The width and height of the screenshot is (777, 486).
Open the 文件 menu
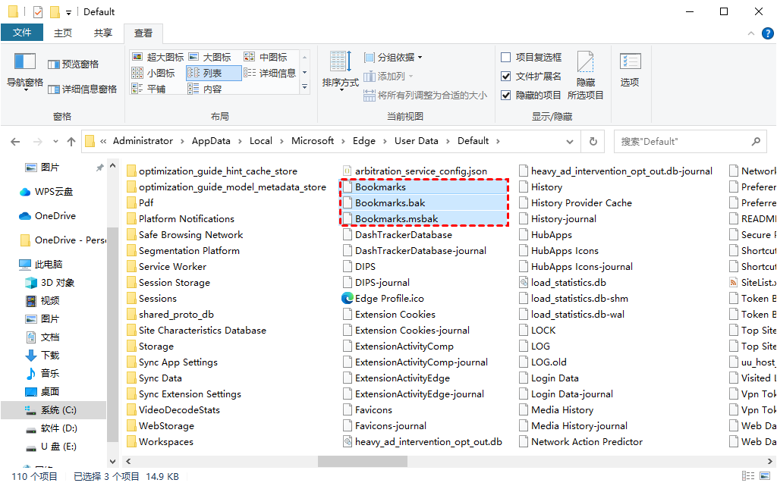point(23,33)
